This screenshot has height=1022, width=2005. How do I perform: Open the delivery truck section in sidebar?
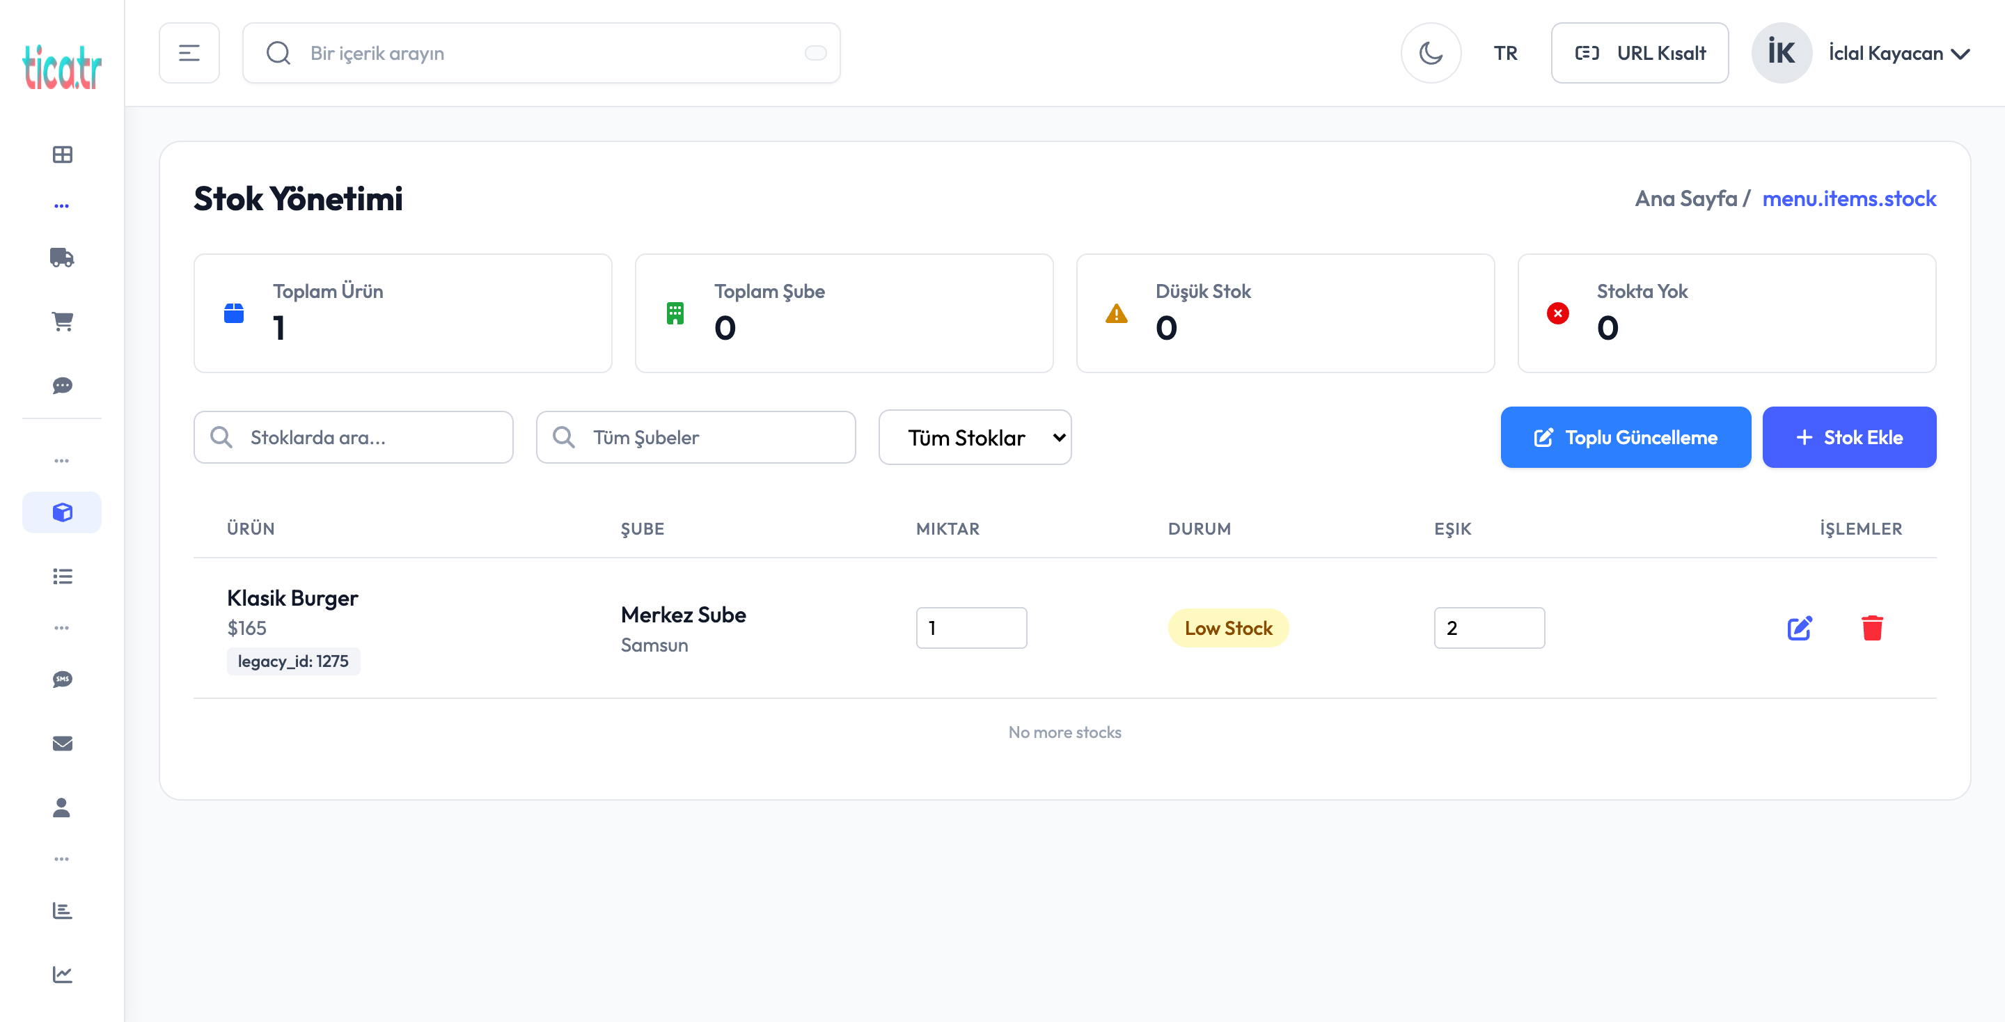coord(61,257)
